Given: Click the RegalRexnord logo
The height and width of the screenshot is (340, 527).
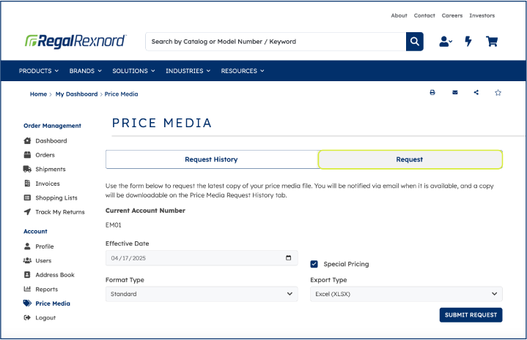Looking at the screenshot, I should pos(75,41).
